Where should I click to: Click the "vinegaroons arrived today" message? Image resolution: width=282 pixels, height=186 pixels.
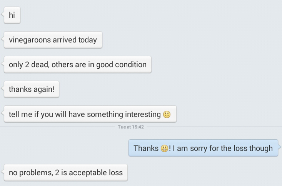click(x=53, y=40)
